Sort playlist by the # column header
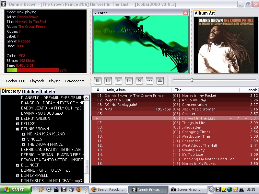The width and height of the screenshot is (259, 194). point(98,90)
